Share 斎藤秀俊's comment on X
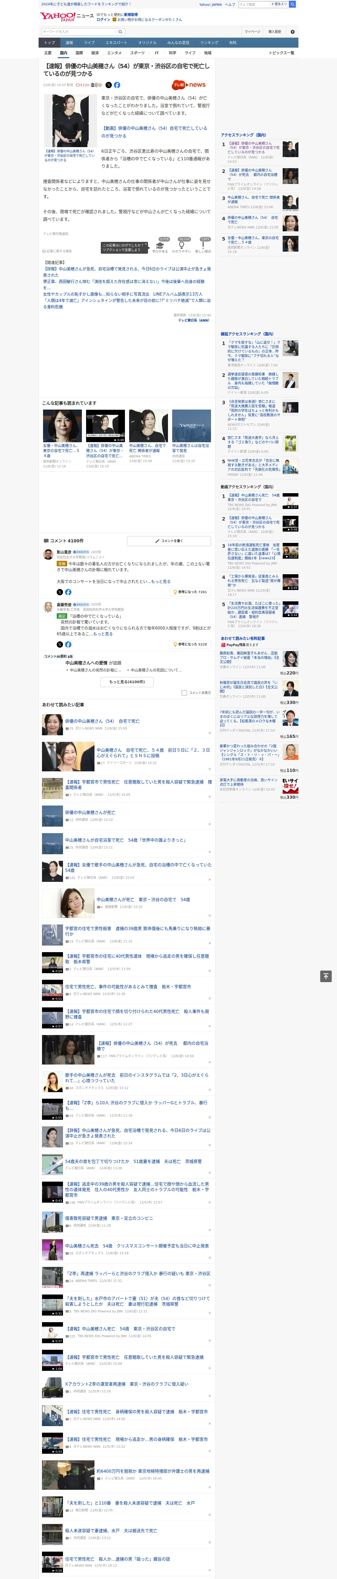The height and width of the screenshot is (1579, 337). tap(60, 644)
